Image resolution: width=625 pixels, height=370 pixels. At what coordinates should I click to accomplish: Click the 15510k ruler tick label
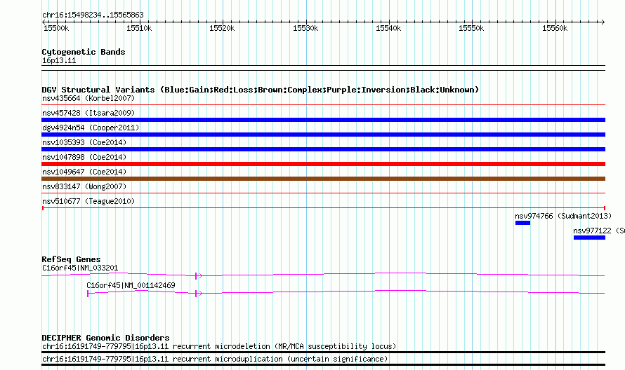(x=139, y=28)
